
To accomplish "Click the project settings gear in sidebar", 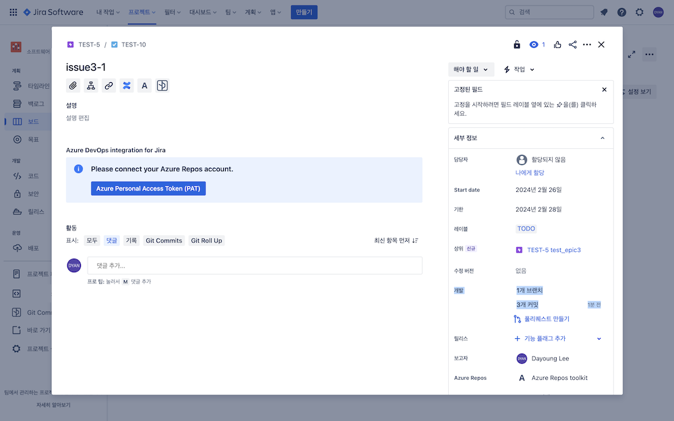I will pyautogui.click(x=16, y=348).
